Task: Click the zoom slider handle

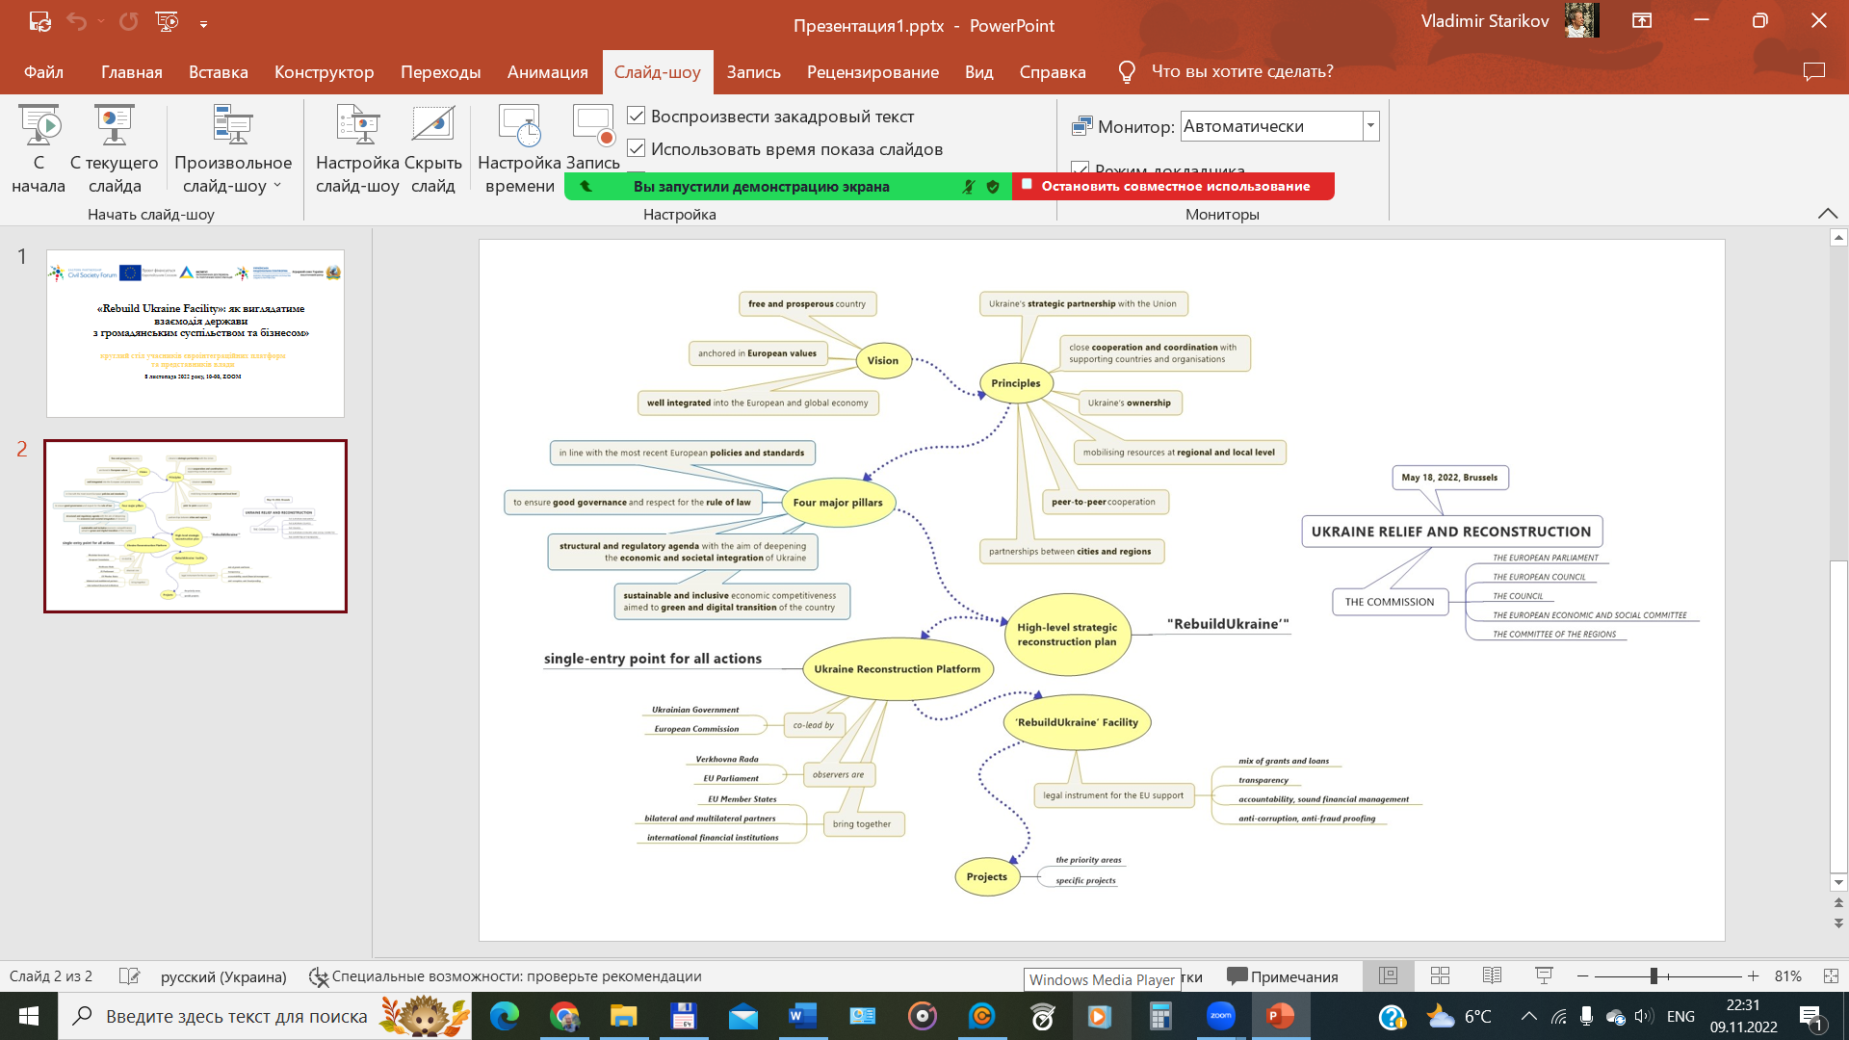Action: click(1654, 975)
